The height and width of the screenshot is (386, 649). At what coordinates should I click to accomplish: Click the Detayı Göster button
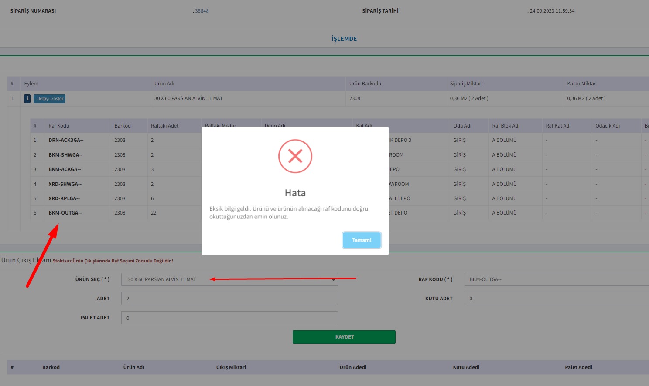point(50,99)
